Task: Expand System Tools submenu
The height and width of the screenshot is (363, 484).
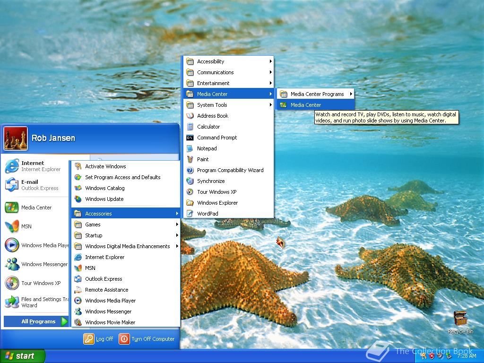Action: coord(229,105)
